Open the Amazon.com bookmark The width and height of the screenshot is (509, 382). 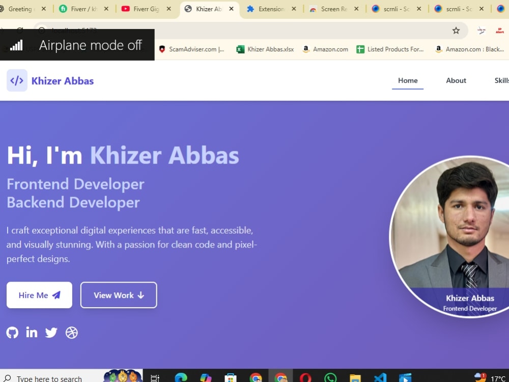(x=325, y=49)
